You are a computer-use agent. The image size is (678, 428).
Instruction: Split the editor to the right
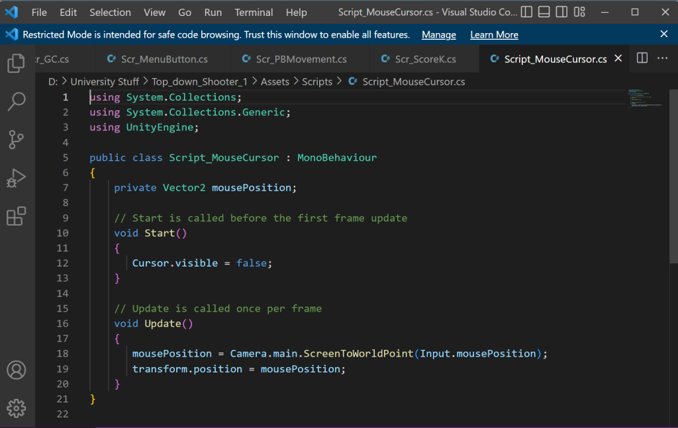642,58
